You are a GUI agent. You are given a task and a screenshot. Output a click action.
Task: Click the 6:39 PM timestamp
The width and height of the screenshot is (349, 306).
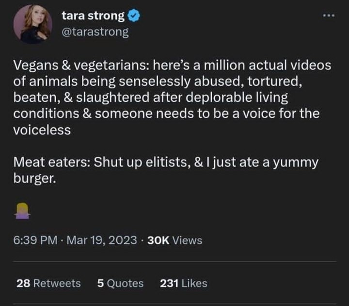pyautogui.click(x=35, y=240)
